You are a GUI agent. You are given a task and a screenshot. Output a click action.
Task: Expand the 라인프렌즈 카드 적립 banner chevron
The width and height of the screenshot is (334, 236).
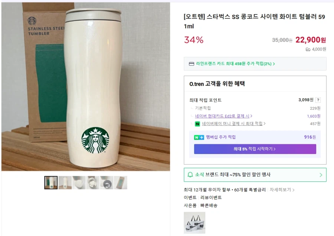pyautogui.click(x=273, y=63)
